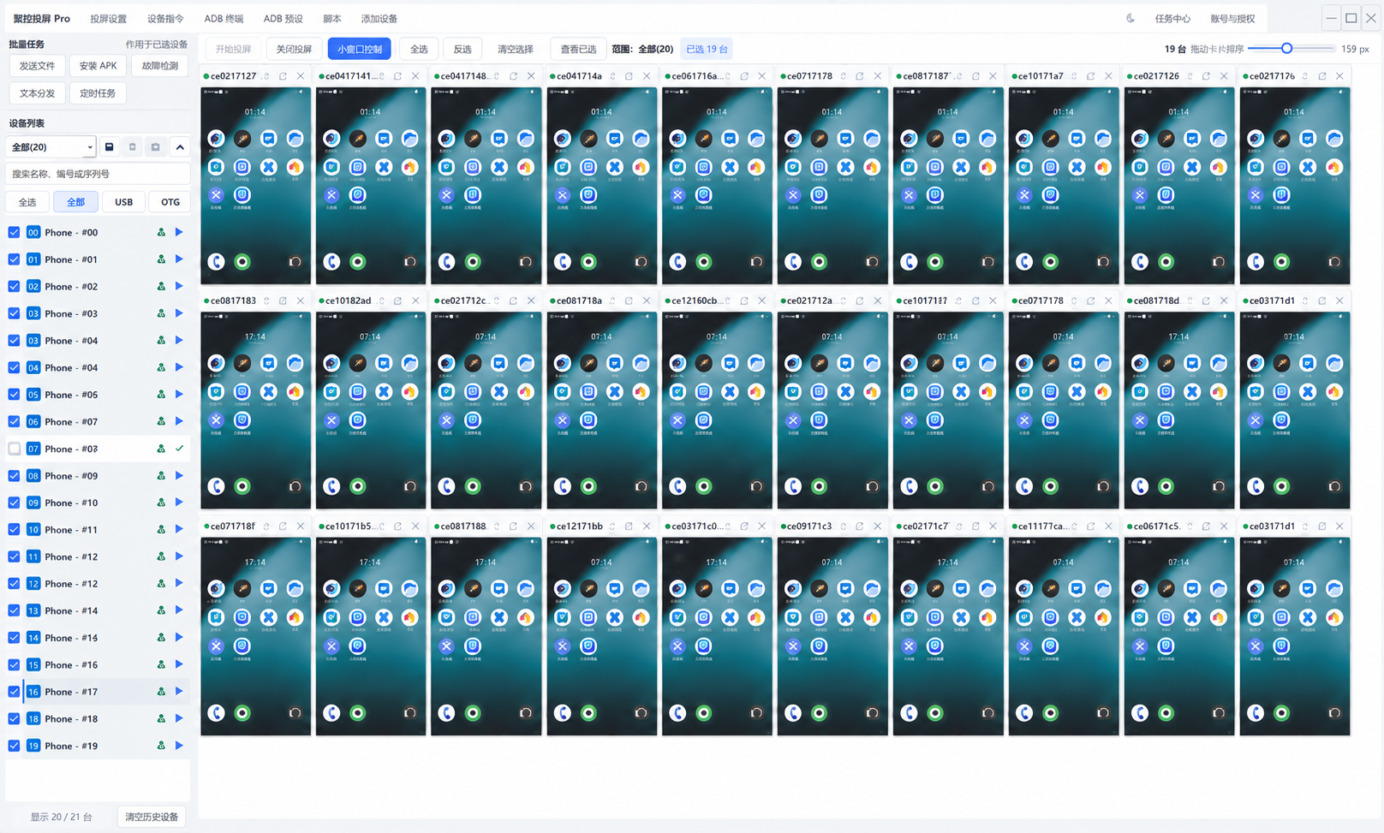Pop out the ce0717178 card in top row
Image resolution: width=1384 pixels, height=833 pixels.
pos(860,76)
